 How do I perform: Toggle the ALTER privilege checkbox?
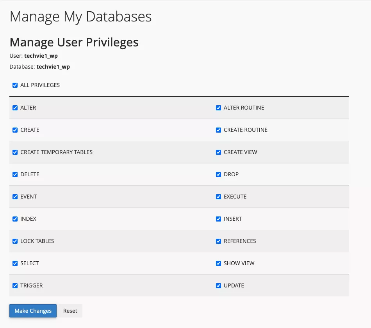tap(15, 108)
